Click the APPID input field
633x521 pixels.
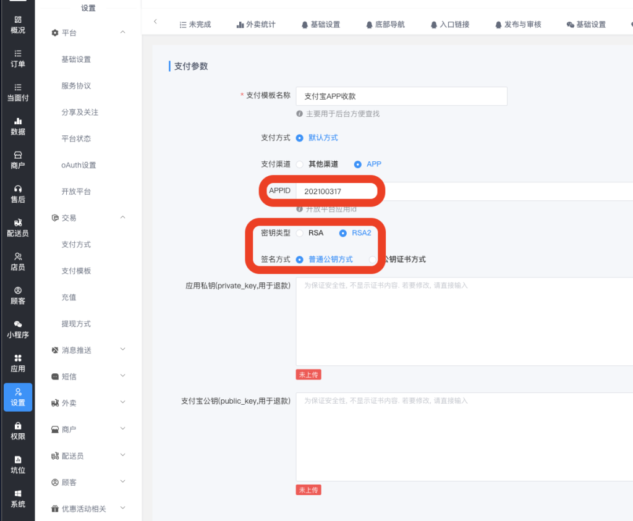337,192
